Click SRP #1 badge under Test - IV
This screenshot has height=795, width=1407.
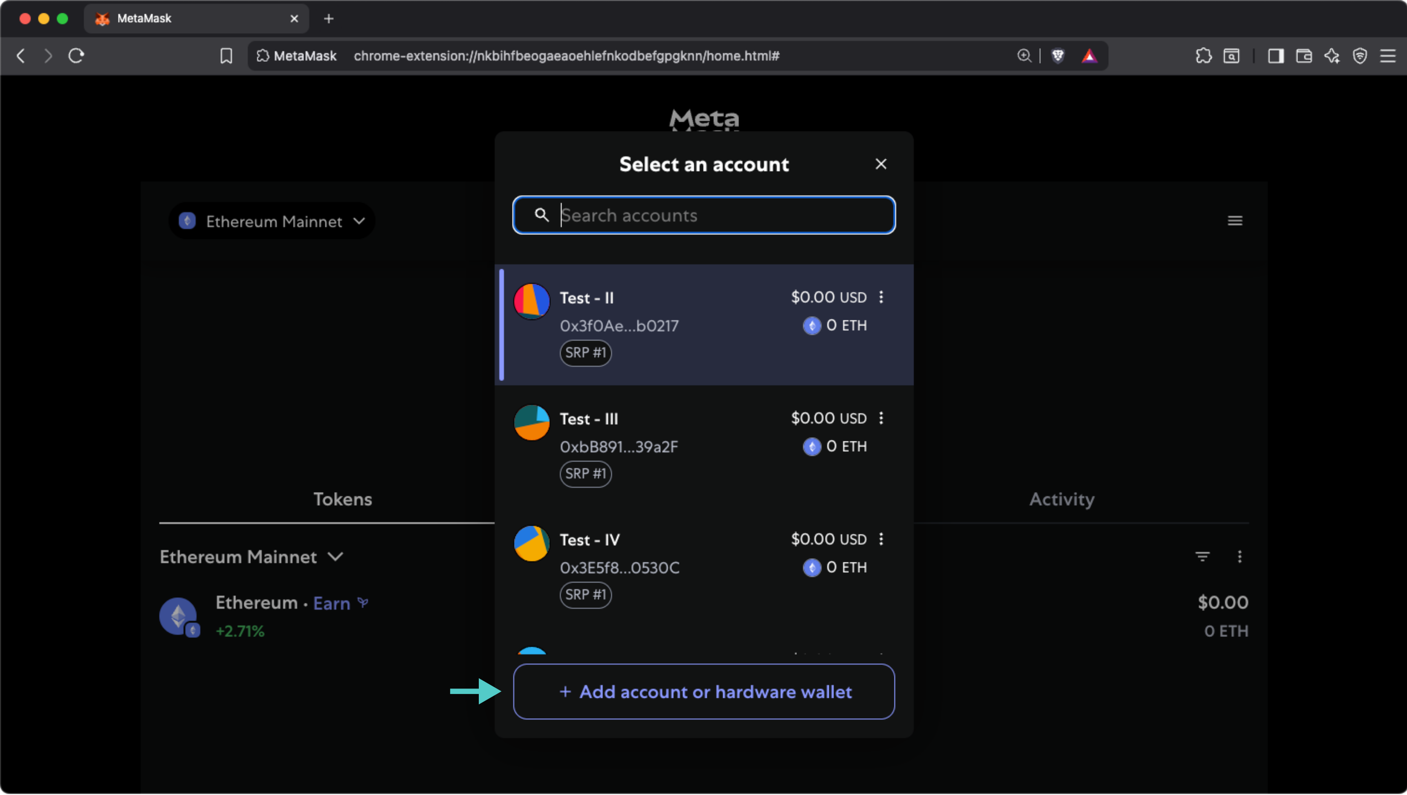tap(585, 595)
